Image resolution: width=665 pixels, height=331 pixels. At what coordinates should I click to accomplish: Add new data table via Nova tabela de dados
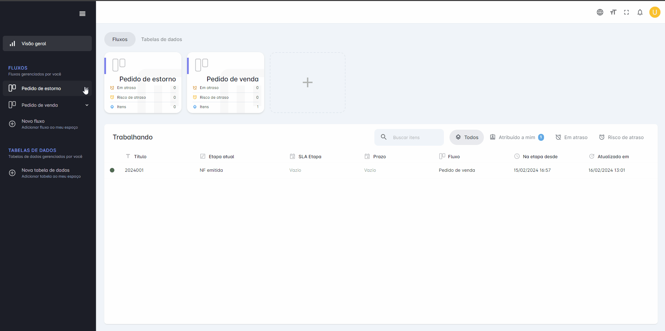47,173
